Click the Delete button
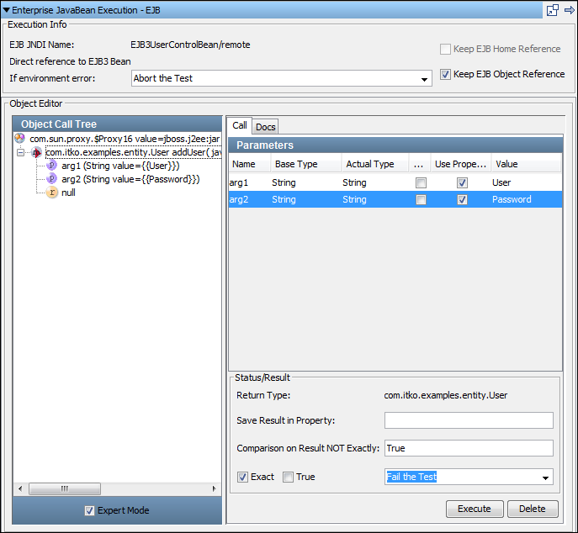 point(533,509)
